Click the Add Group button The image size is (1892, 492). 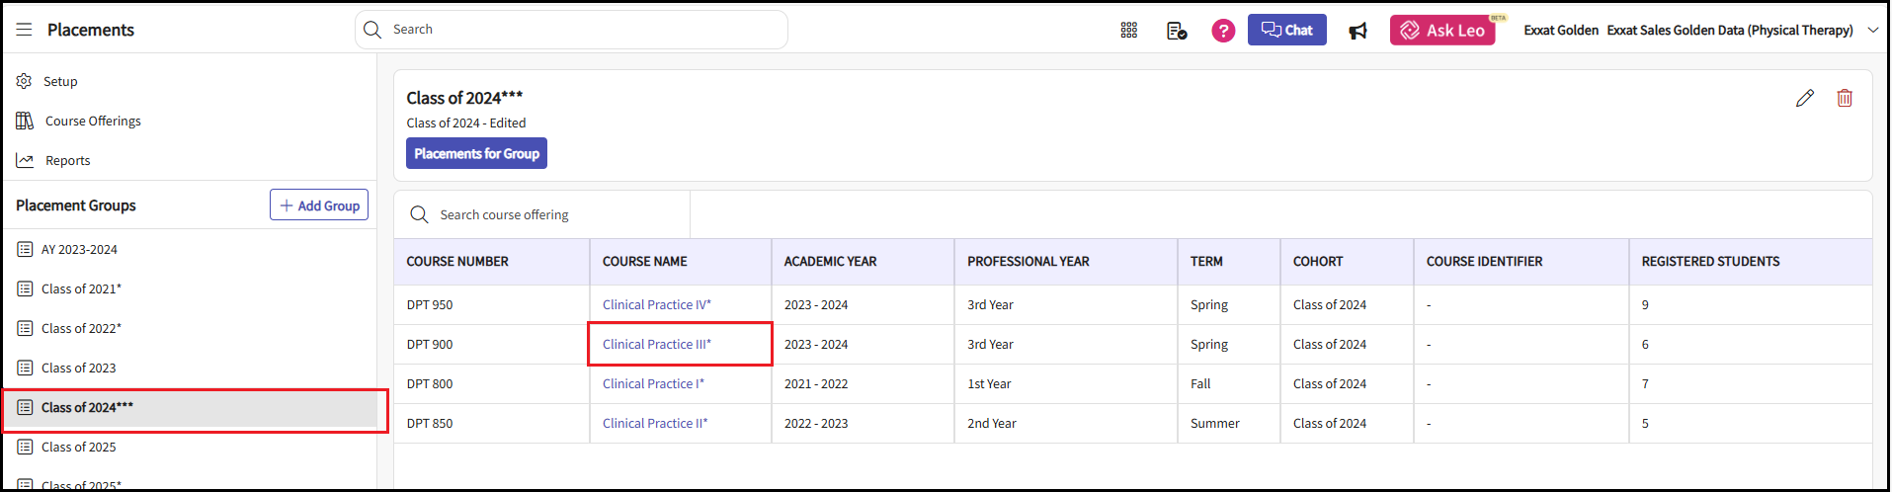319,205
